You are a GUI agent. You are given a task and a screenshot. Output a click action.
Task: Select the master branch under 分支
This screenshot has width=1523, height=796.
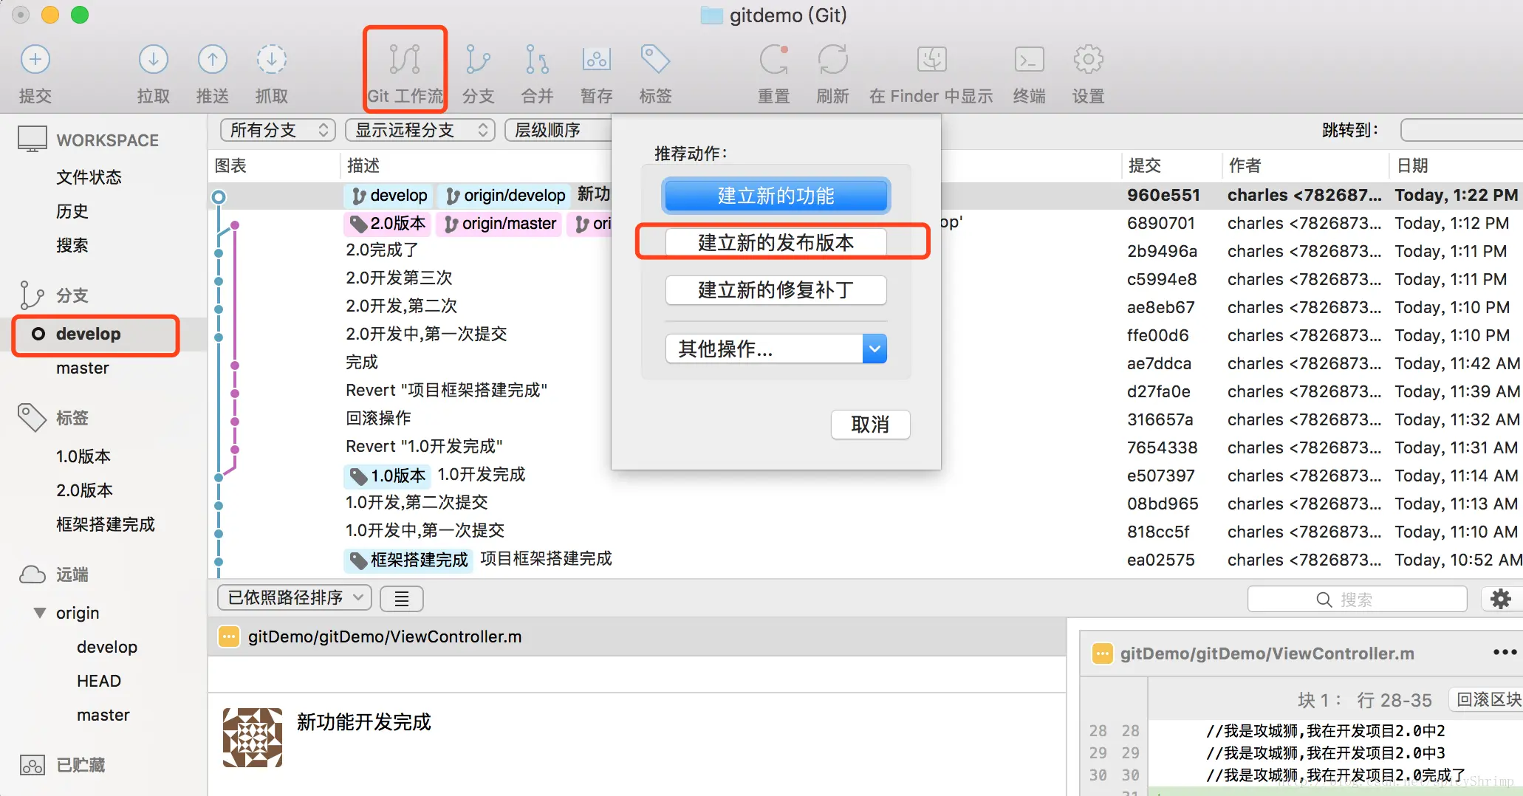point(83,368)
